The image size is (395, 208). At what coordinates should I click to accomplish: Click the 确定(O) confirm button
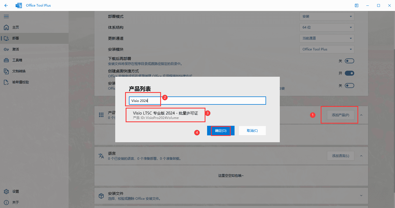coord(221,131)
